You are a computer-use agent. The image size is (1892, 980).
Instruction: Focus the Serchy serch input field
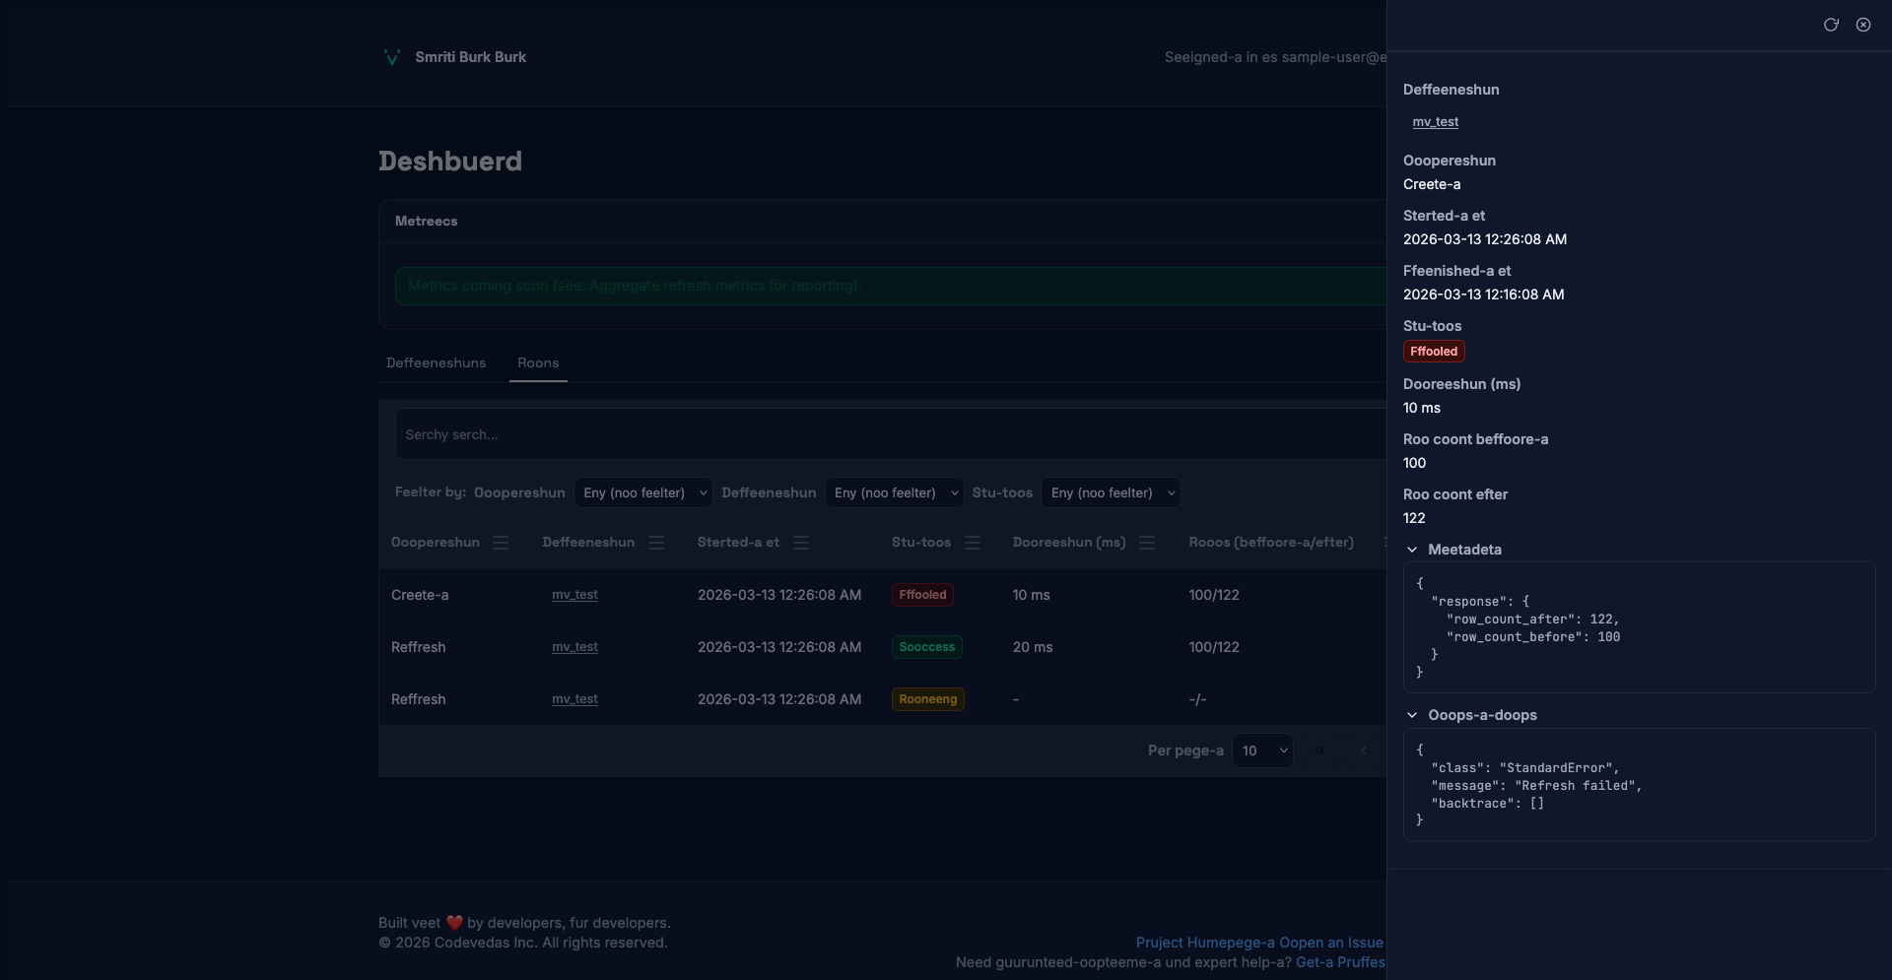(x=887, y=434)
